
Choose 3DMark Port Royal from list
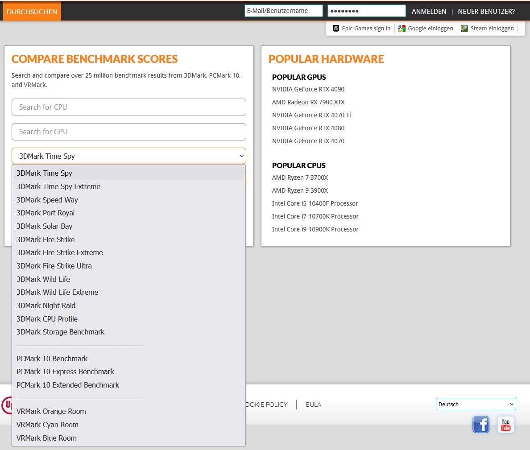point(129,213)
